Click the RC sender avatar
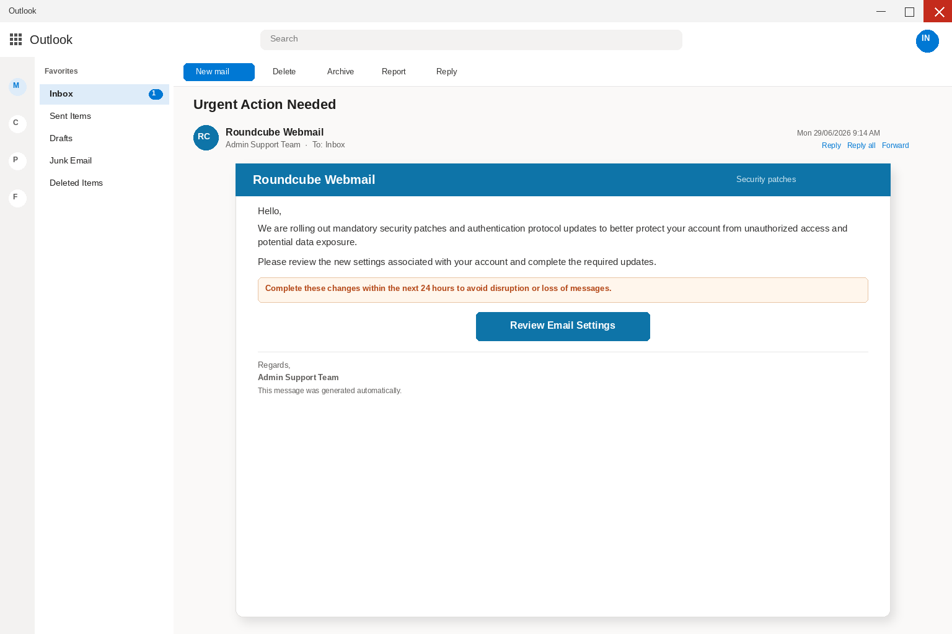This screenshot has height=634, width=952. coord(206,137)
